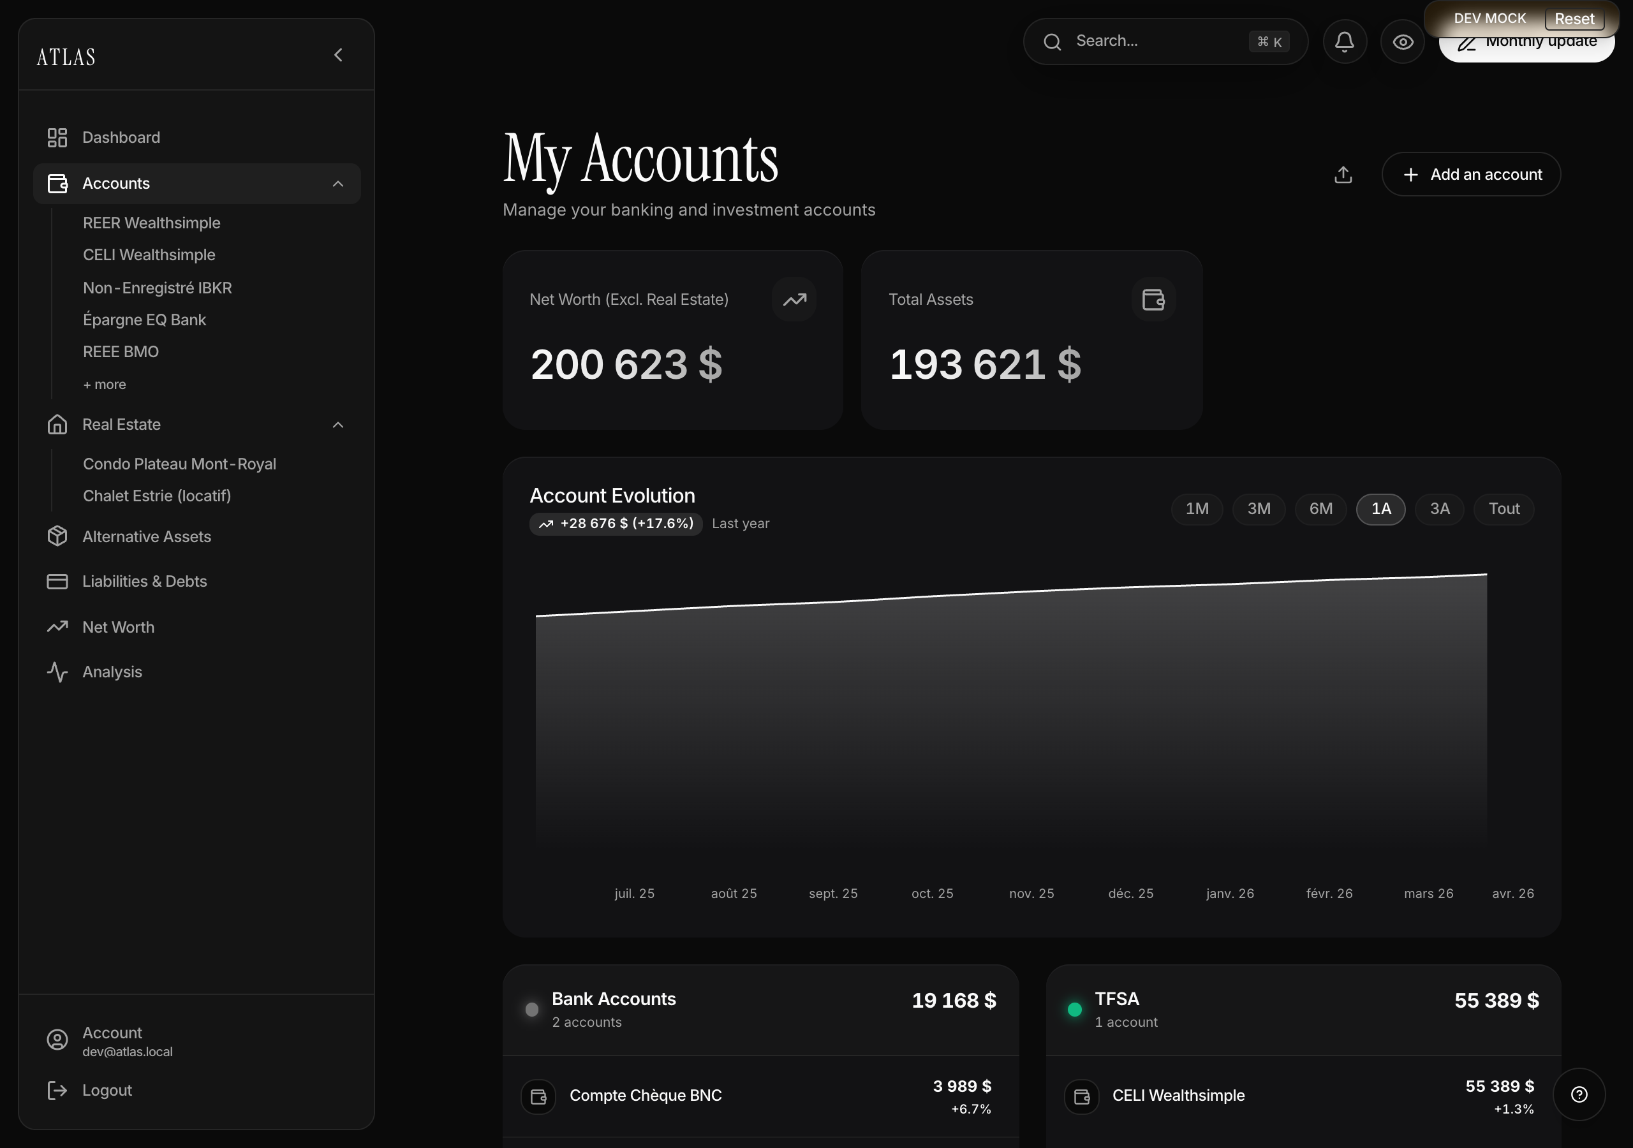Open notifications bell
Viewport: 1633px width, 1148px height.
pyautogui.click(x=1344, y=41)
